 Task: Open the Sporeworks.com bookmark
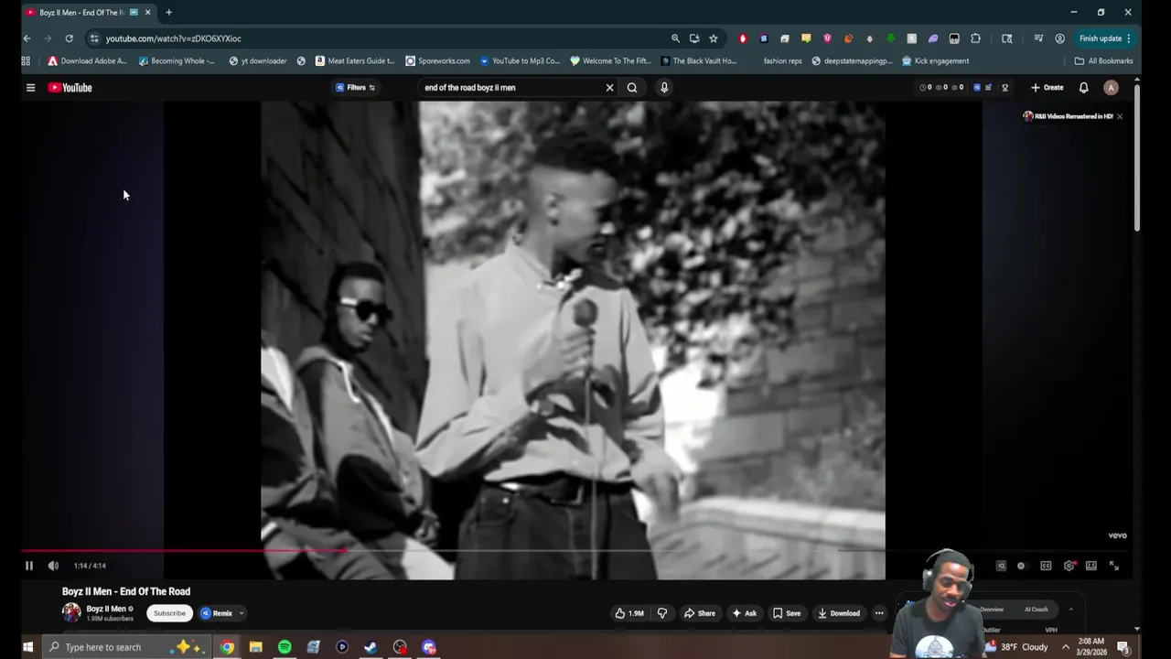coord(437,61)
